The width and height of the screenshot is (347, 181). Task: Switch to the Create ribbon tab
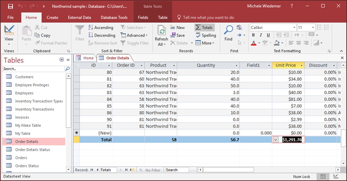(53, 18)
